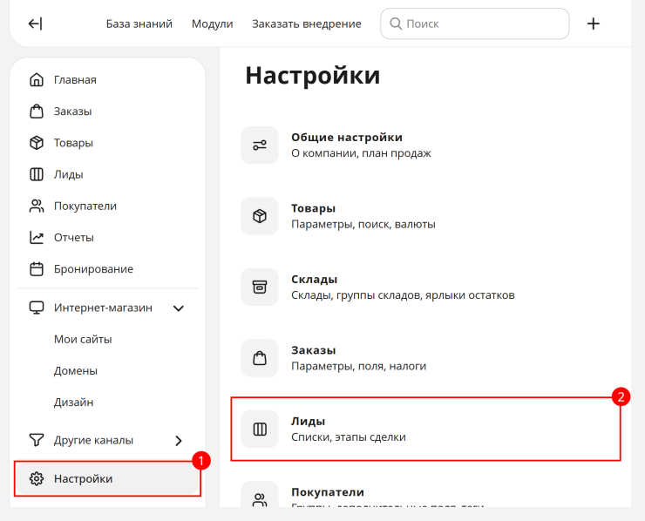Open Лиды settings section title
This screenshot has width=645, height=521.
point(308,422)
